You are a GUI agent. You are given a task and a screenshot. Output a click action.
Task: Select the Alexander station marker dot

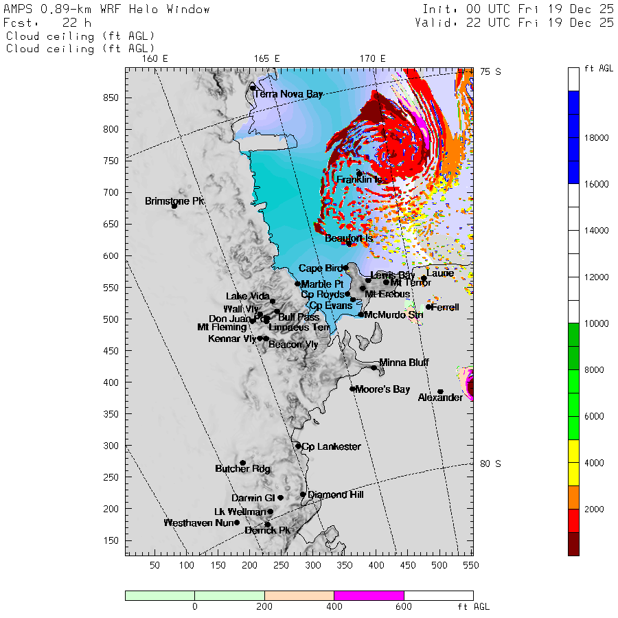coord(440,391)
